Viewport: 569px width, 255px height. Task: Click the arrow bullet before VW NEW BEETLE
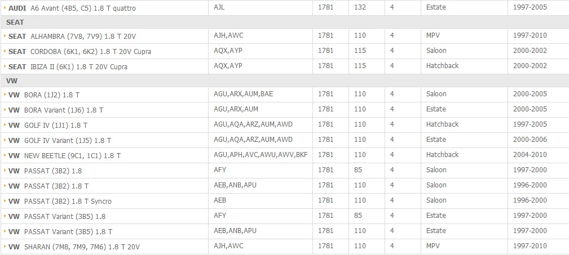pyautogui.click(x=5, y=155)
